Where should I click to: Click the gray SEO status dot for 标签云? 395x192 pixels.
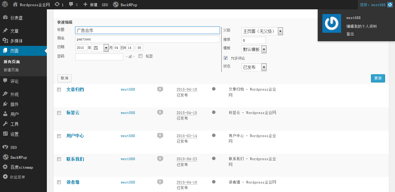point(214,112)
